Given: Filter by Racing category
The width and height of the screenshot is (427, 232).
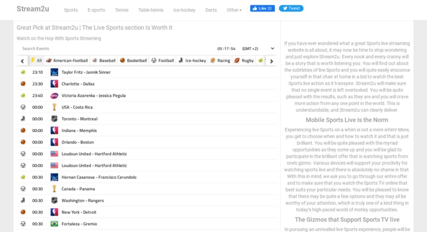Looking at the screenshot, I should (220, 60).
